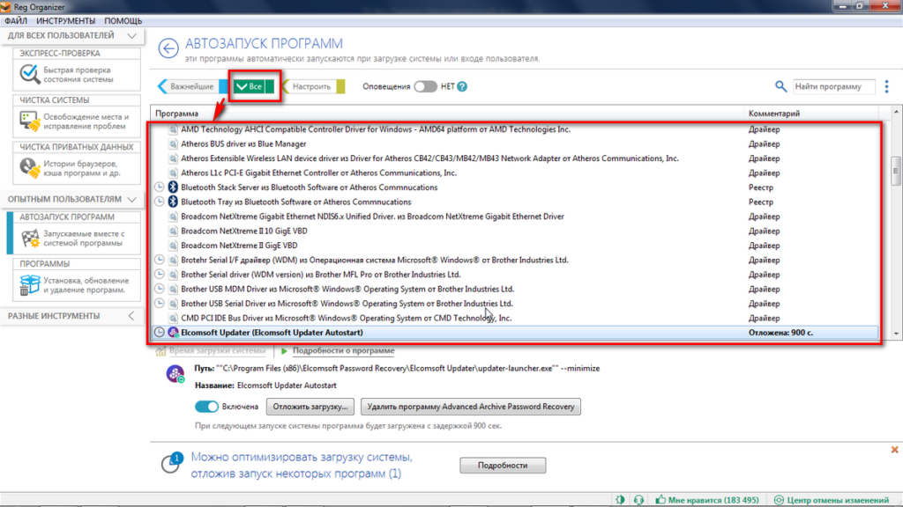Viewport: 903px width, 507px height.
Task: Click the optimization suggestion text link
Action: click(x=302, y=465)
